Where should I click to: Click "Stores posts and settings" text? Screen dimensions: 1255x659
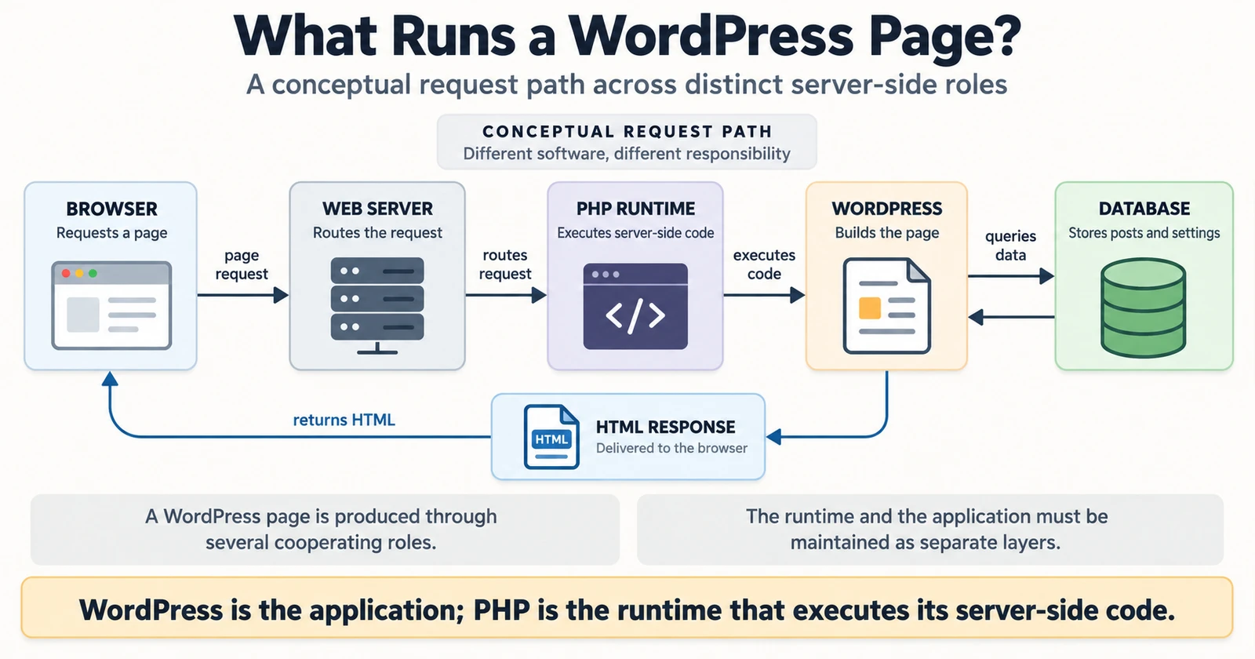click(1144, 233)
